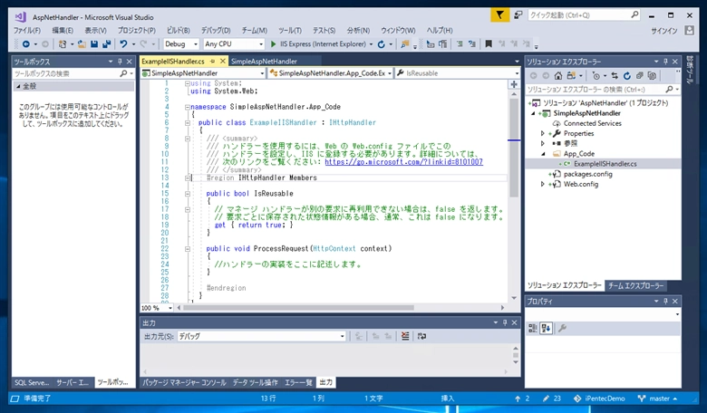Image resolution: width=707 pixels, height=413 pixels.
Task: Click the Clear All icon in output panel
Action: click(405, 336)
